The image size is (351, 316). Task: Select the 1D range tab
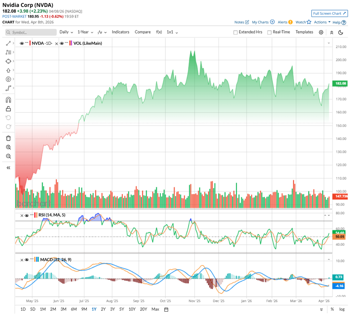(x=23, y=309)
